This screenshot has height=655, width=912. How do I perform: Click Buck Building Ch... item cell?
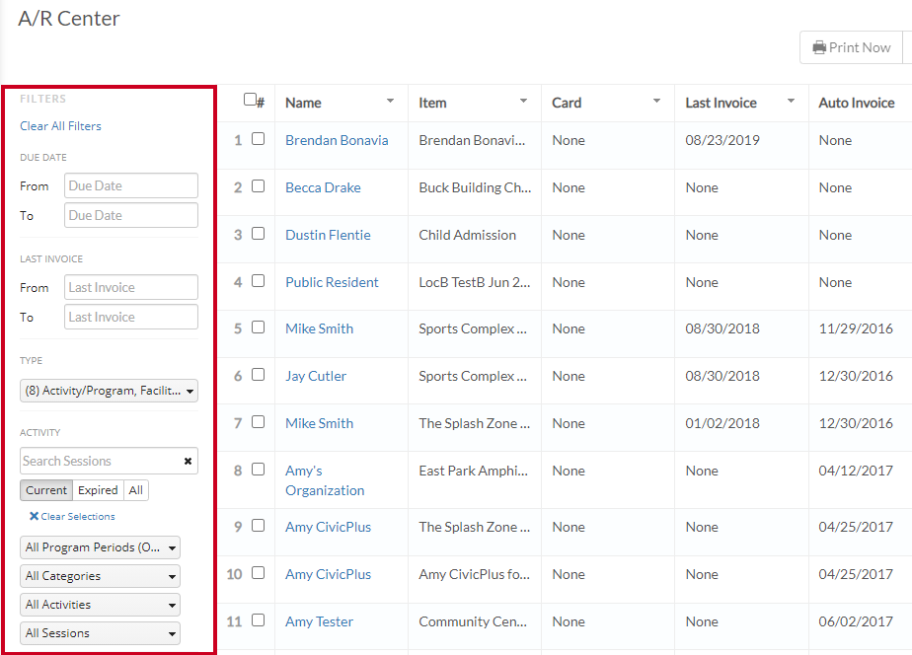pos(475,187)
